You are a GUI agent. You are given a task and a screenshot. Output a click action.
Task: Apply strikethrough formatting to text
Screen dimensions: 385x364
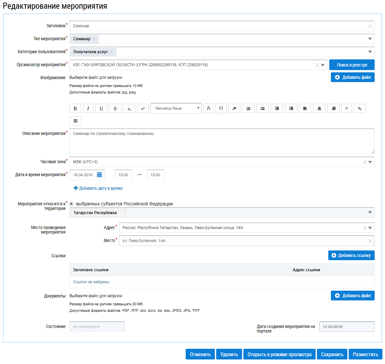tap(115, 108)
